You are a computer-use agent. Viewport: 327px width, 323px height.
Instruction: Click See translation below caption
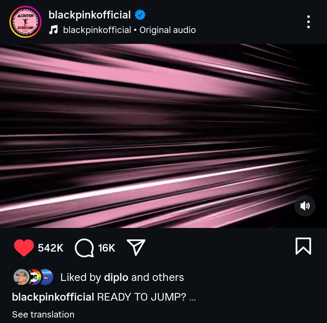click(43, 315)
